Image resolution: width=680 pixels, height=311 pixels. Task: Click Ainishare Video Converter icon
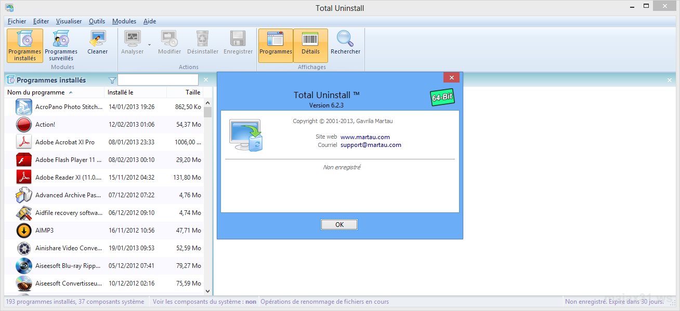pos(24,248)
